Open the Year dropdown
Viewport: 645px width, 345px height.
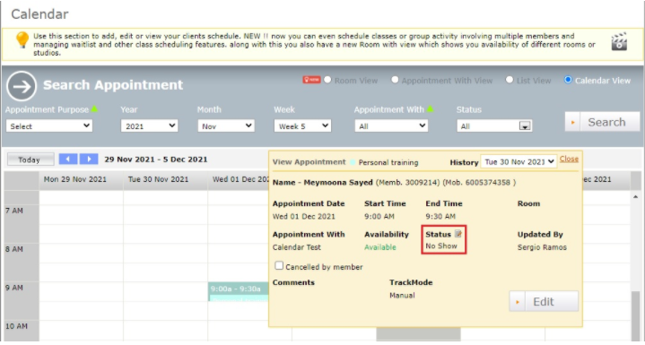click(x=149, y=126)
